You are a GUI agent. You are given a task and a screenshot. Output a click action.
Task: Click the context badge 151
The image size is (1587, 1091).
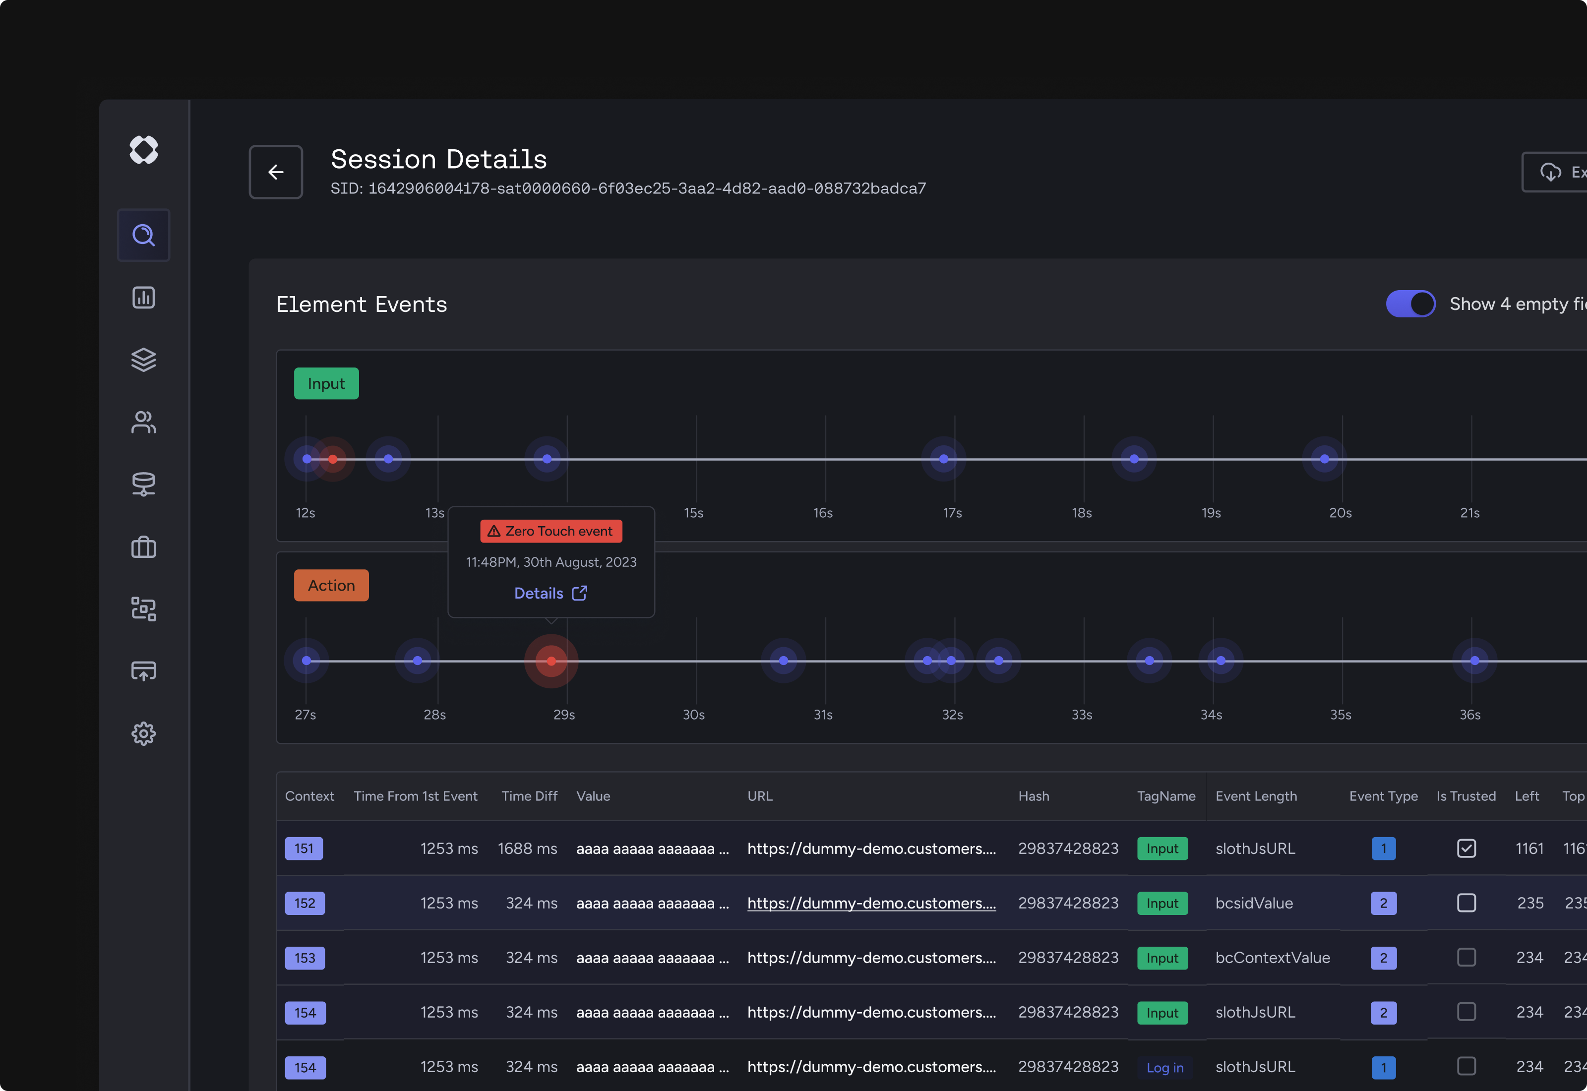pos(304,849)
